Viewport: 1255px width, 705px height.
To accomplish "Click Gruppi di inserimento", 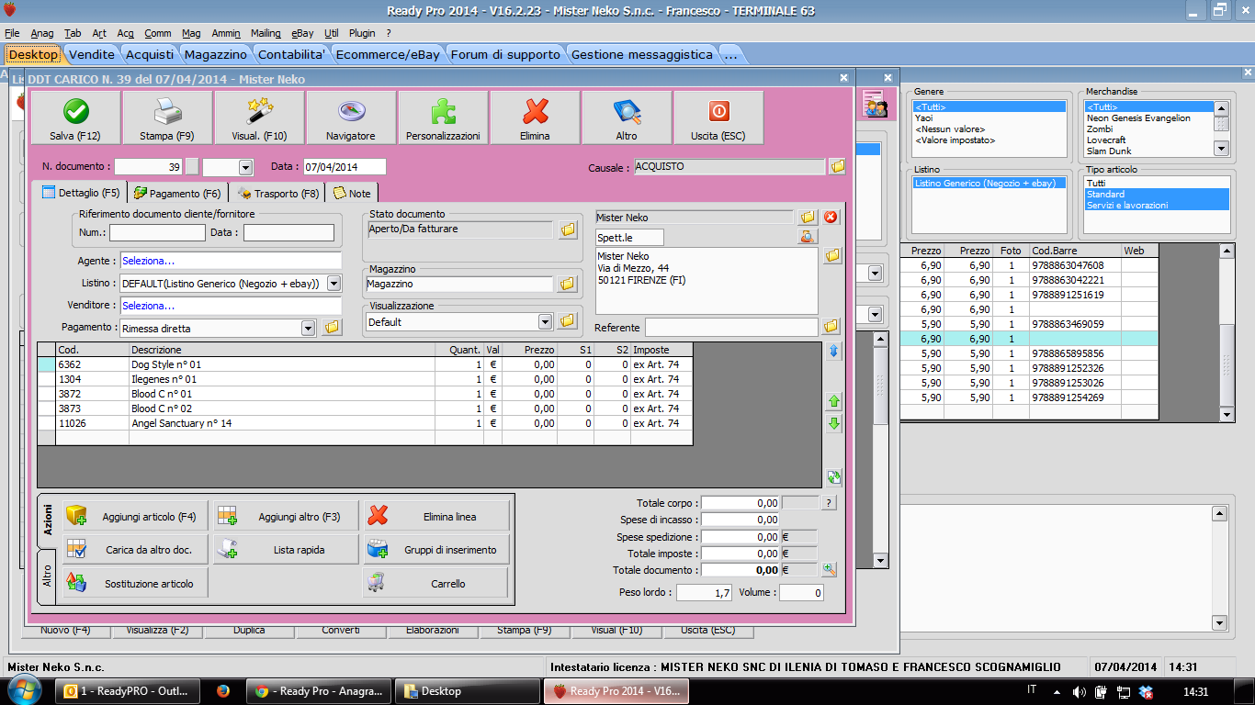I will pyautogui.click(x=436, y=550).
